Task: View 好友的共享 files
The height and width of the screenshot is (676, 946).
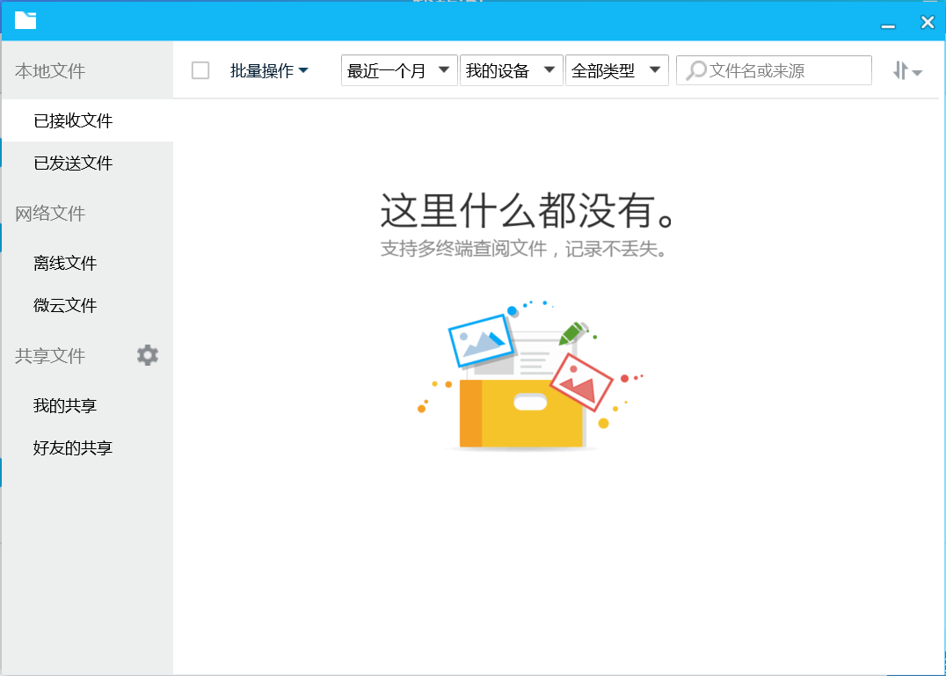Action: point(73,447)
